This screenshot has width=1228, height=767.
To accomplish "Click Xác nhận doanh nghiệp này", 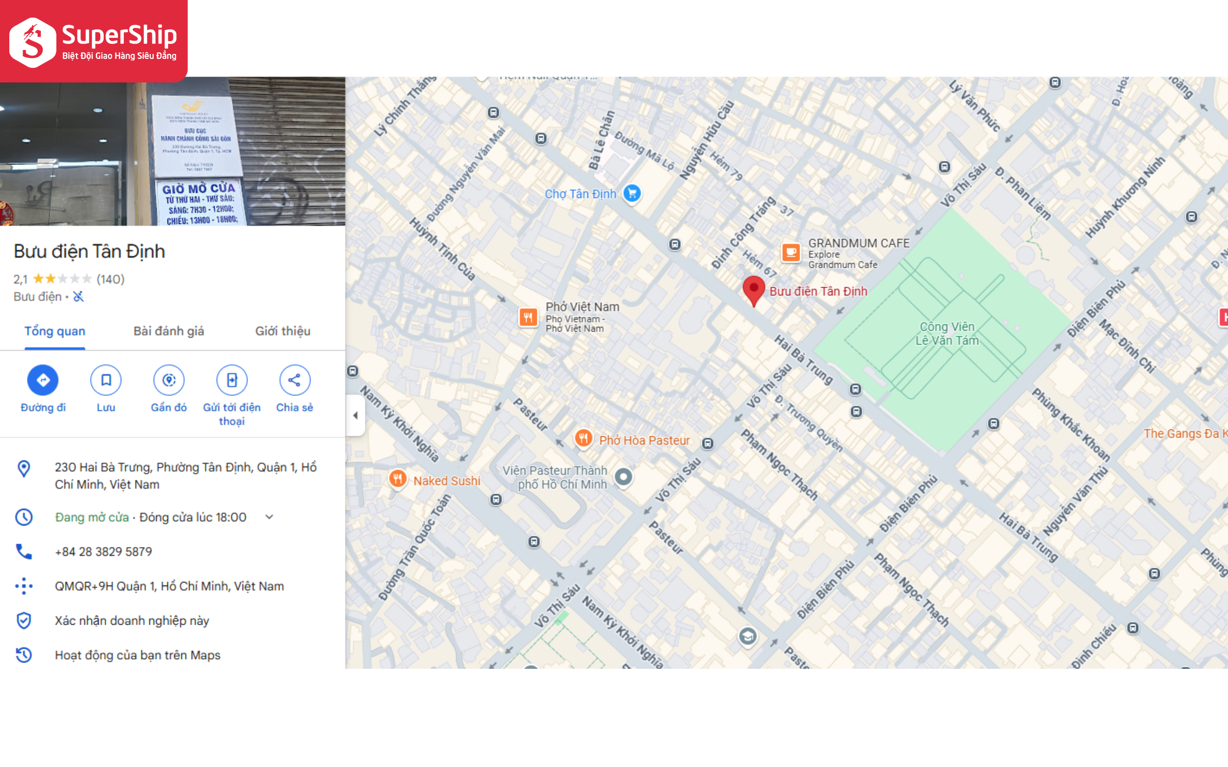I will (132, 620).
